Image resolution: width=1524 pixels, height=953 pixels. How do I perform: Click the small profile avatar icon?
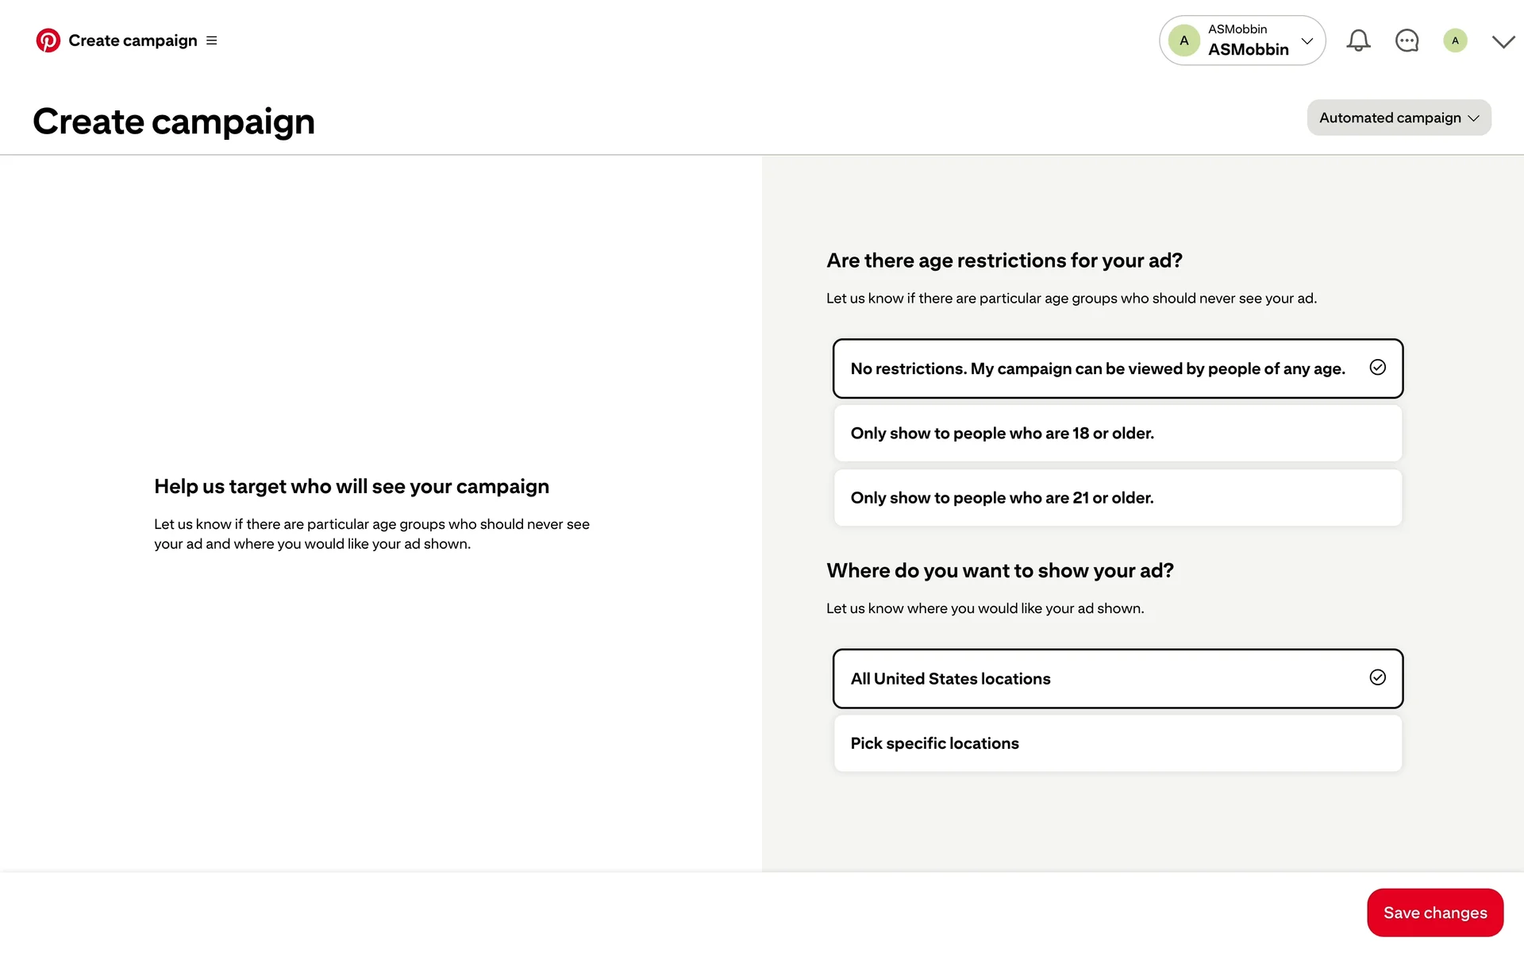[1455, 41]
